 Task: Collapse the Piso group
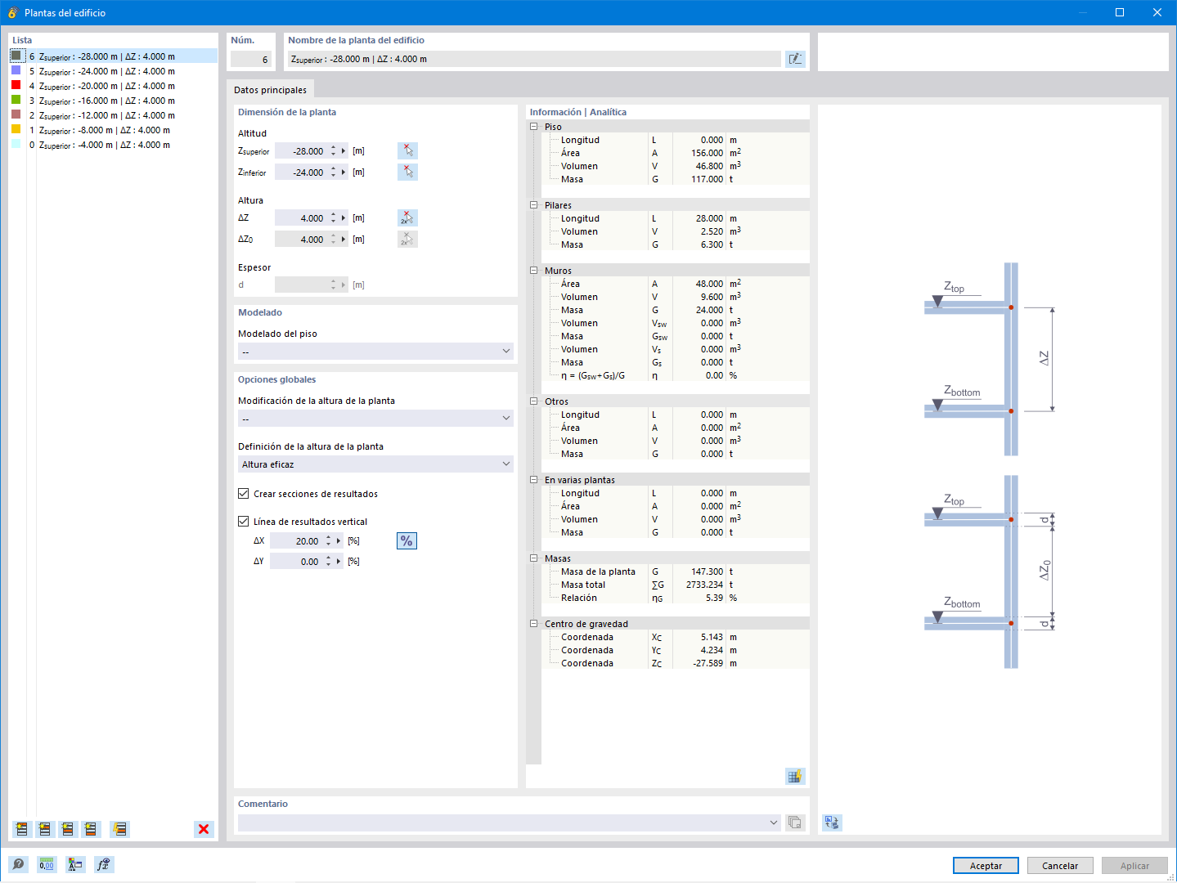pyautogui.click(x=534, y=127)
